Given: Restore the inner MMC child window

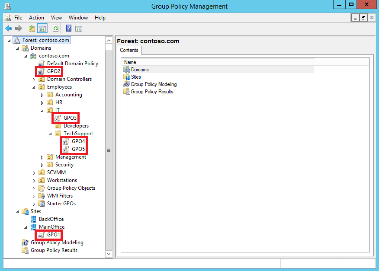Looking at the screenshot, I should [363, 18].
